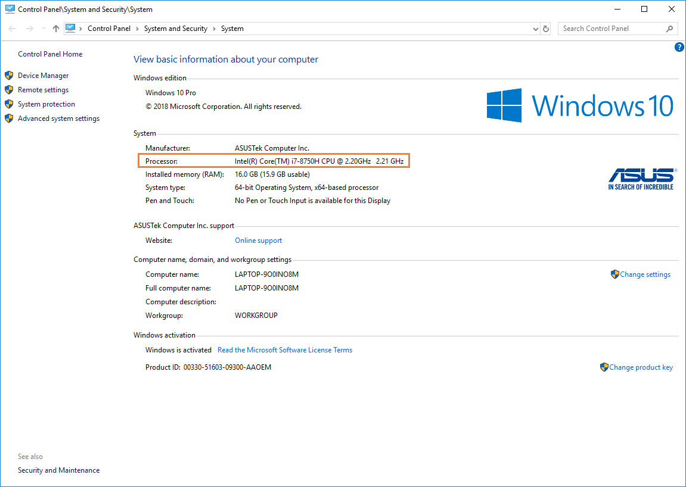Click the Back arrow in navigation bar

click(x=13, y=29)
